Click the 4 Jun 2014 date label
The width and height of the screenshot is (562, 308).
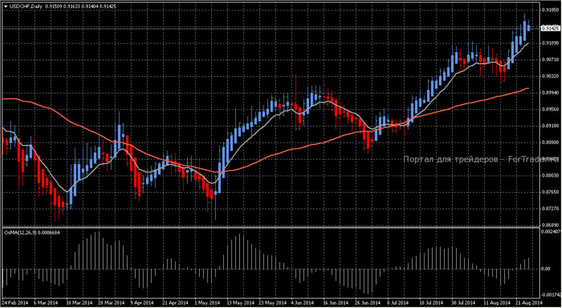point(303,303)
